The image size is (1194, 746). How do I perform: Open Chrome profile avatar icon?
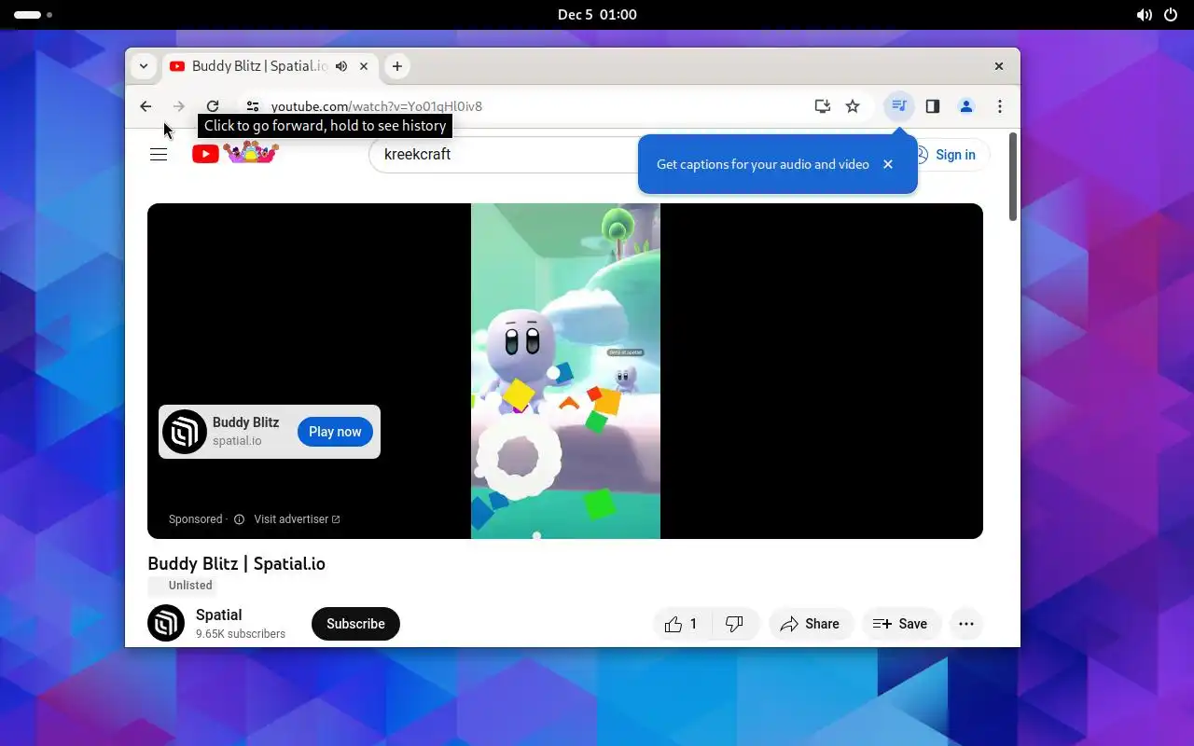click(x=966, y=106)
